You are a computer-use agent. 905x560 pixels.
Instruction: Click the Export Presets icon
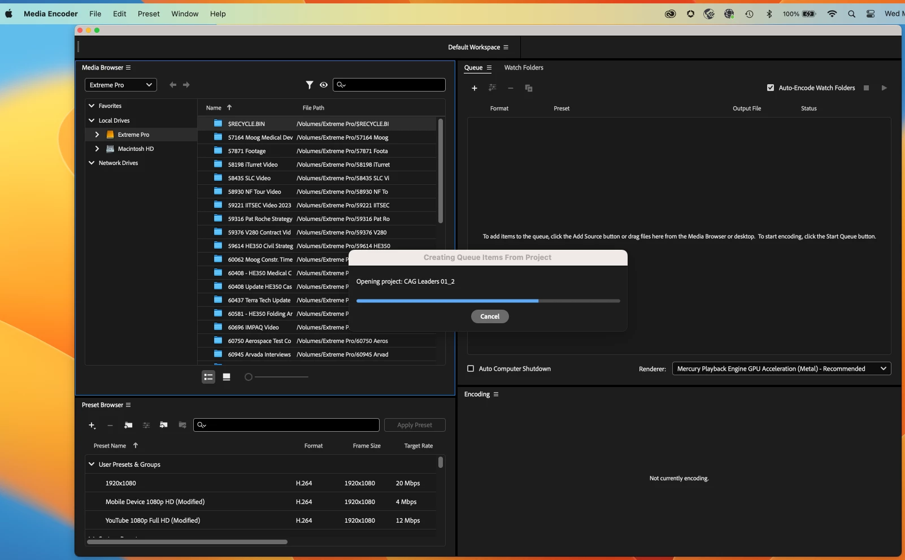pos(182,425)
